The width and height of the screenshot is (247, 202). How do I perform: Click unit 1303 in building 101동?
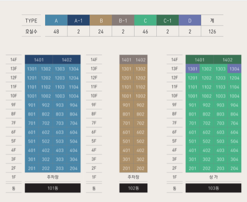60,69
